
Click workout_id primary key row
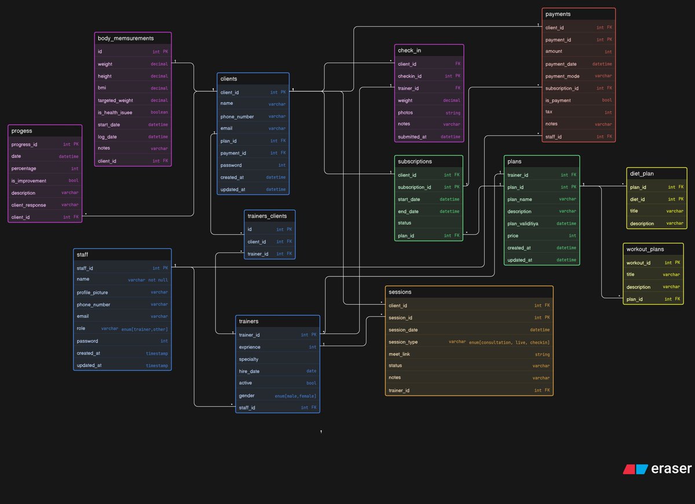tap(653, 262)
